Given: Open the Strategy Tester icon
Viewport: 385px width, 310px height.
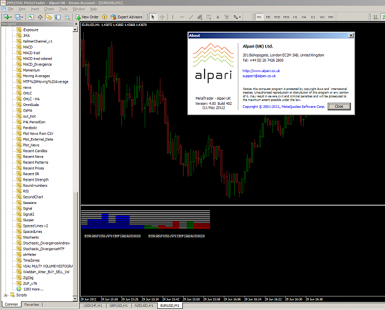Looking at the screenshot, I should pyautogui.click(x=67, y=17).
